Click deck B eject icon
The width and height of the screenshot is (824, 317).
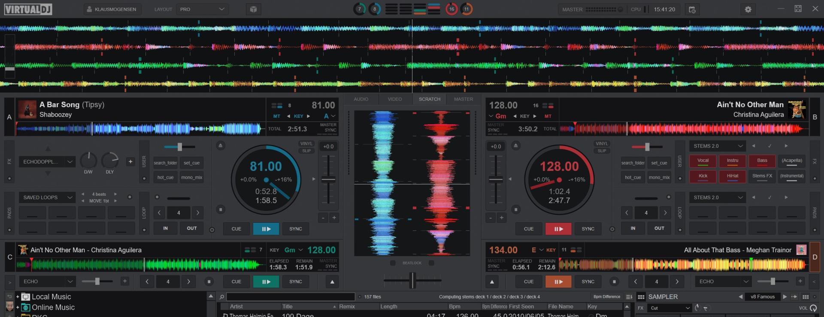(x=516, y=146)
